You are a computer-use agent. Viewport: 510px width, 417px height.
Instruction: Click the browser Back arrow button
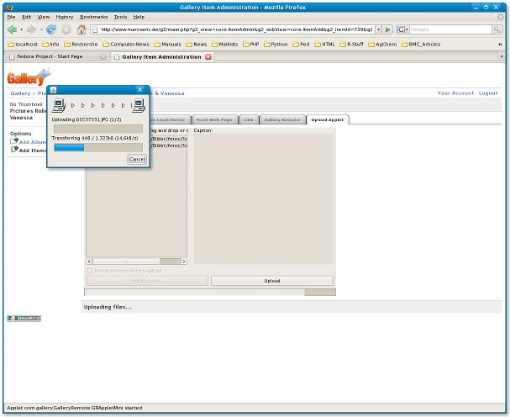pos(13,29)
